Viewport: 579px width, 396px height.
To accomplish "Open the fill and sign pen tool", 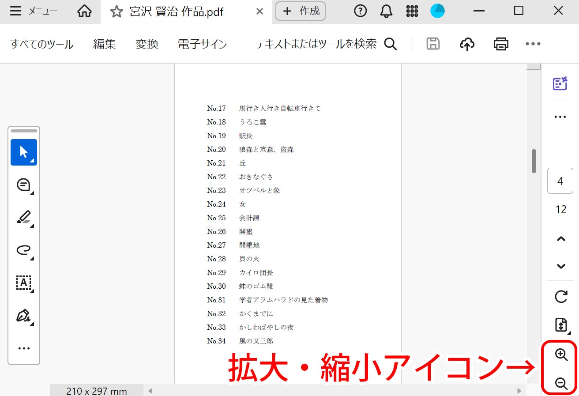I will tap(23, 316).
